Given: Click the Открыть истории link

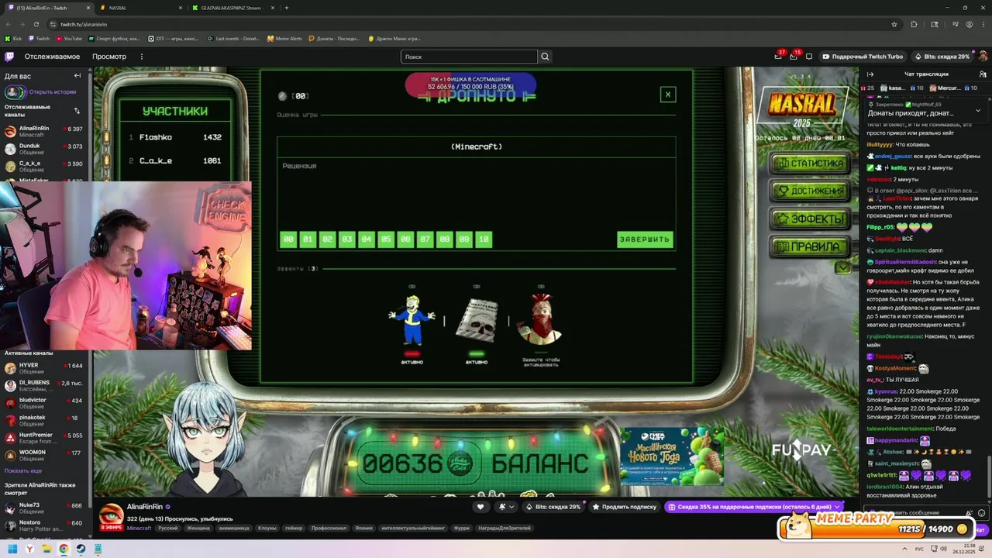Looking at the screenshot, I should tap(53, 91).
